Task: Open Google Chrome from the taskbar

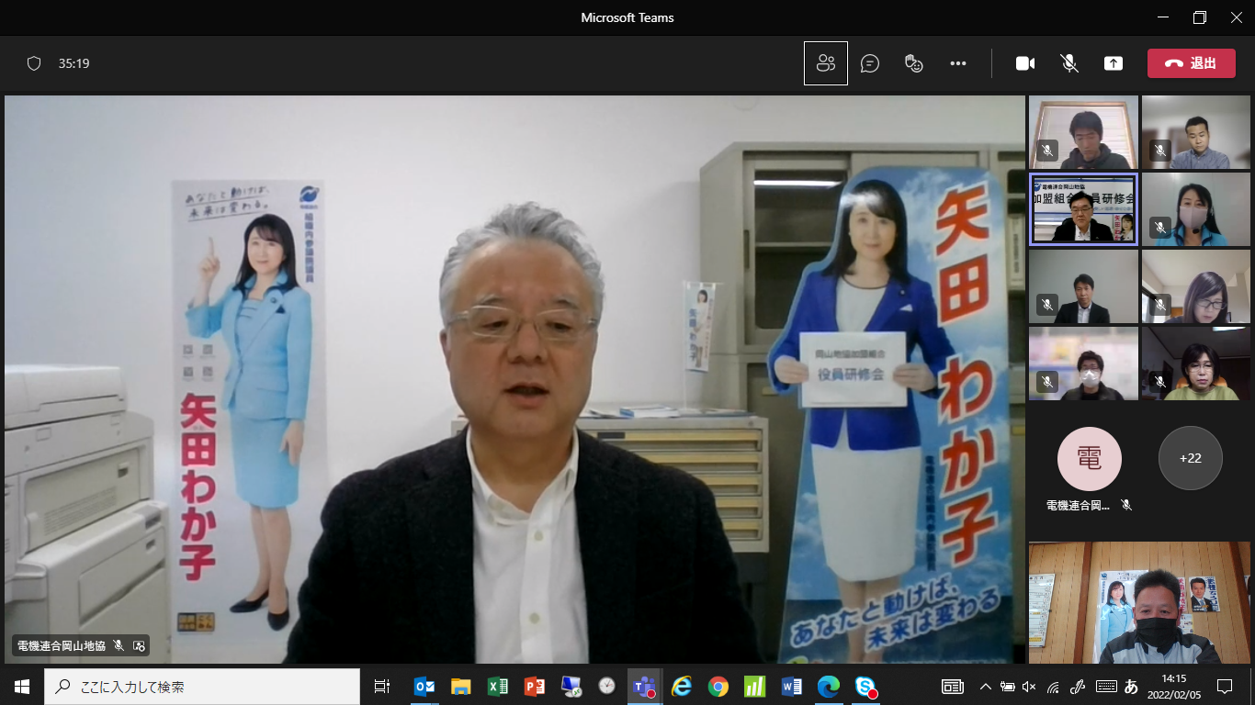Action: (718, 686)
